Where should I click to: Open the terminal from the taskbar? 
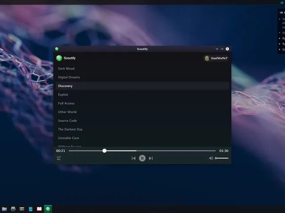(22, 209)
